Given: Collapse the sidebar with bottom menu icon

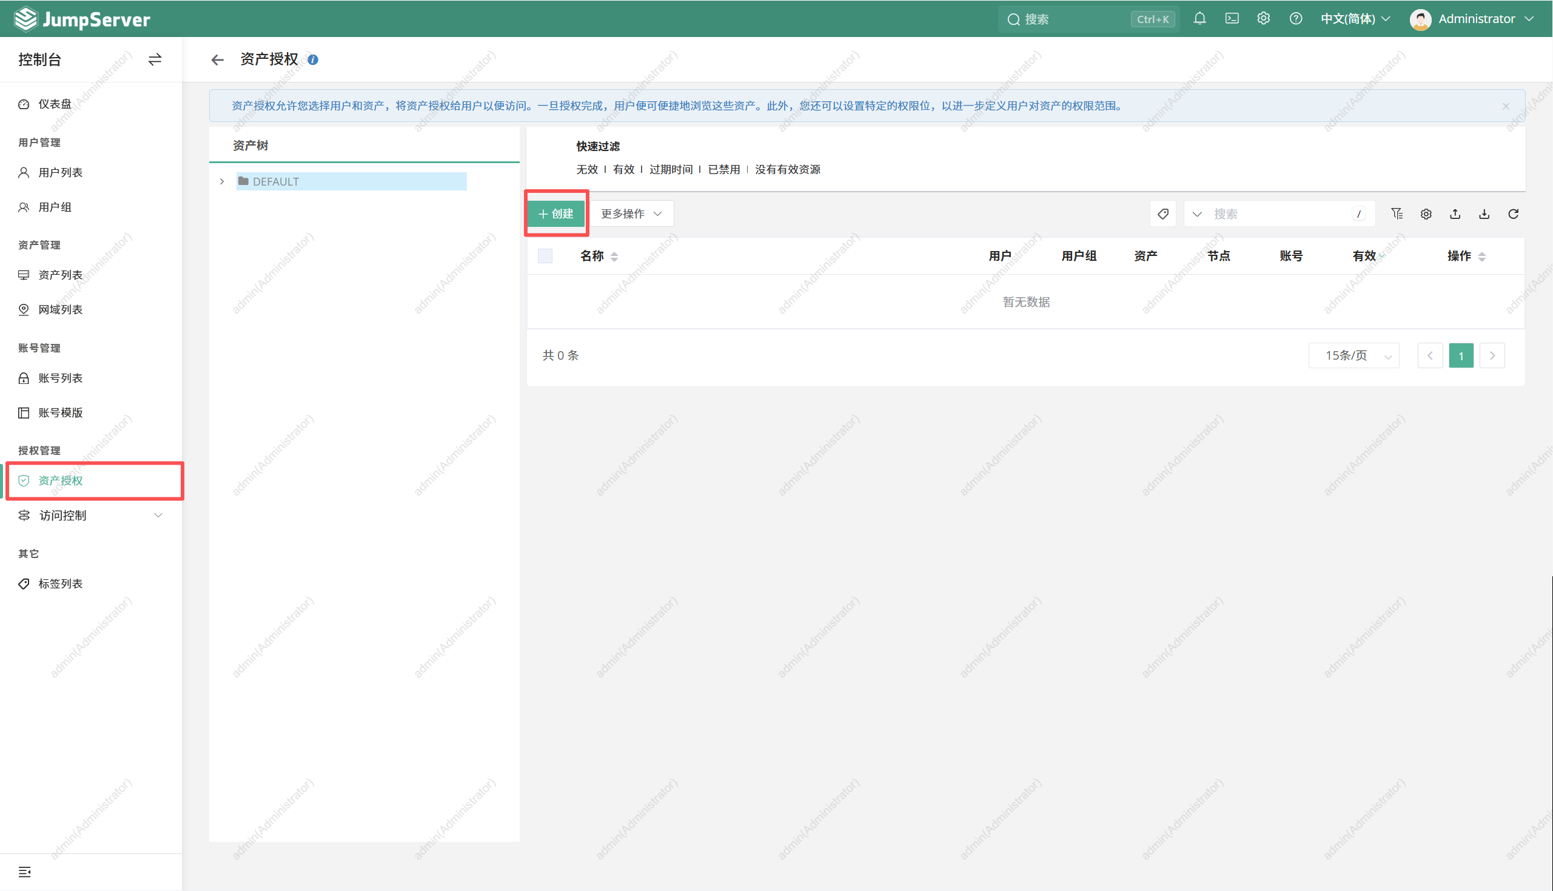Looking at the screenshot, I should [24, 872].
